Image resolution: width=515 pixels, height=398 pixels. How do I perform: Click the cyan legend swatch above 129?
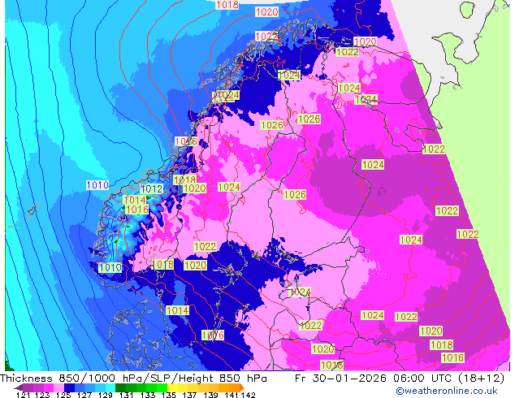(x=110, y=387)
